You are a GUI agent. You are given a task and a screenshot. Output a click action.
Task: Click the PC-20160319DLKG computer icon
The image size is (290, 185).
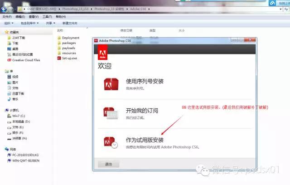coord(9,155)
